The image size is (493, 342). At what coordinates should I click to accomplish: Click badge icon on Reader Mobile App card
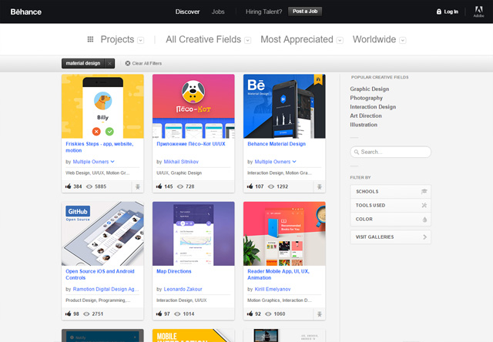tap(319, 314)
